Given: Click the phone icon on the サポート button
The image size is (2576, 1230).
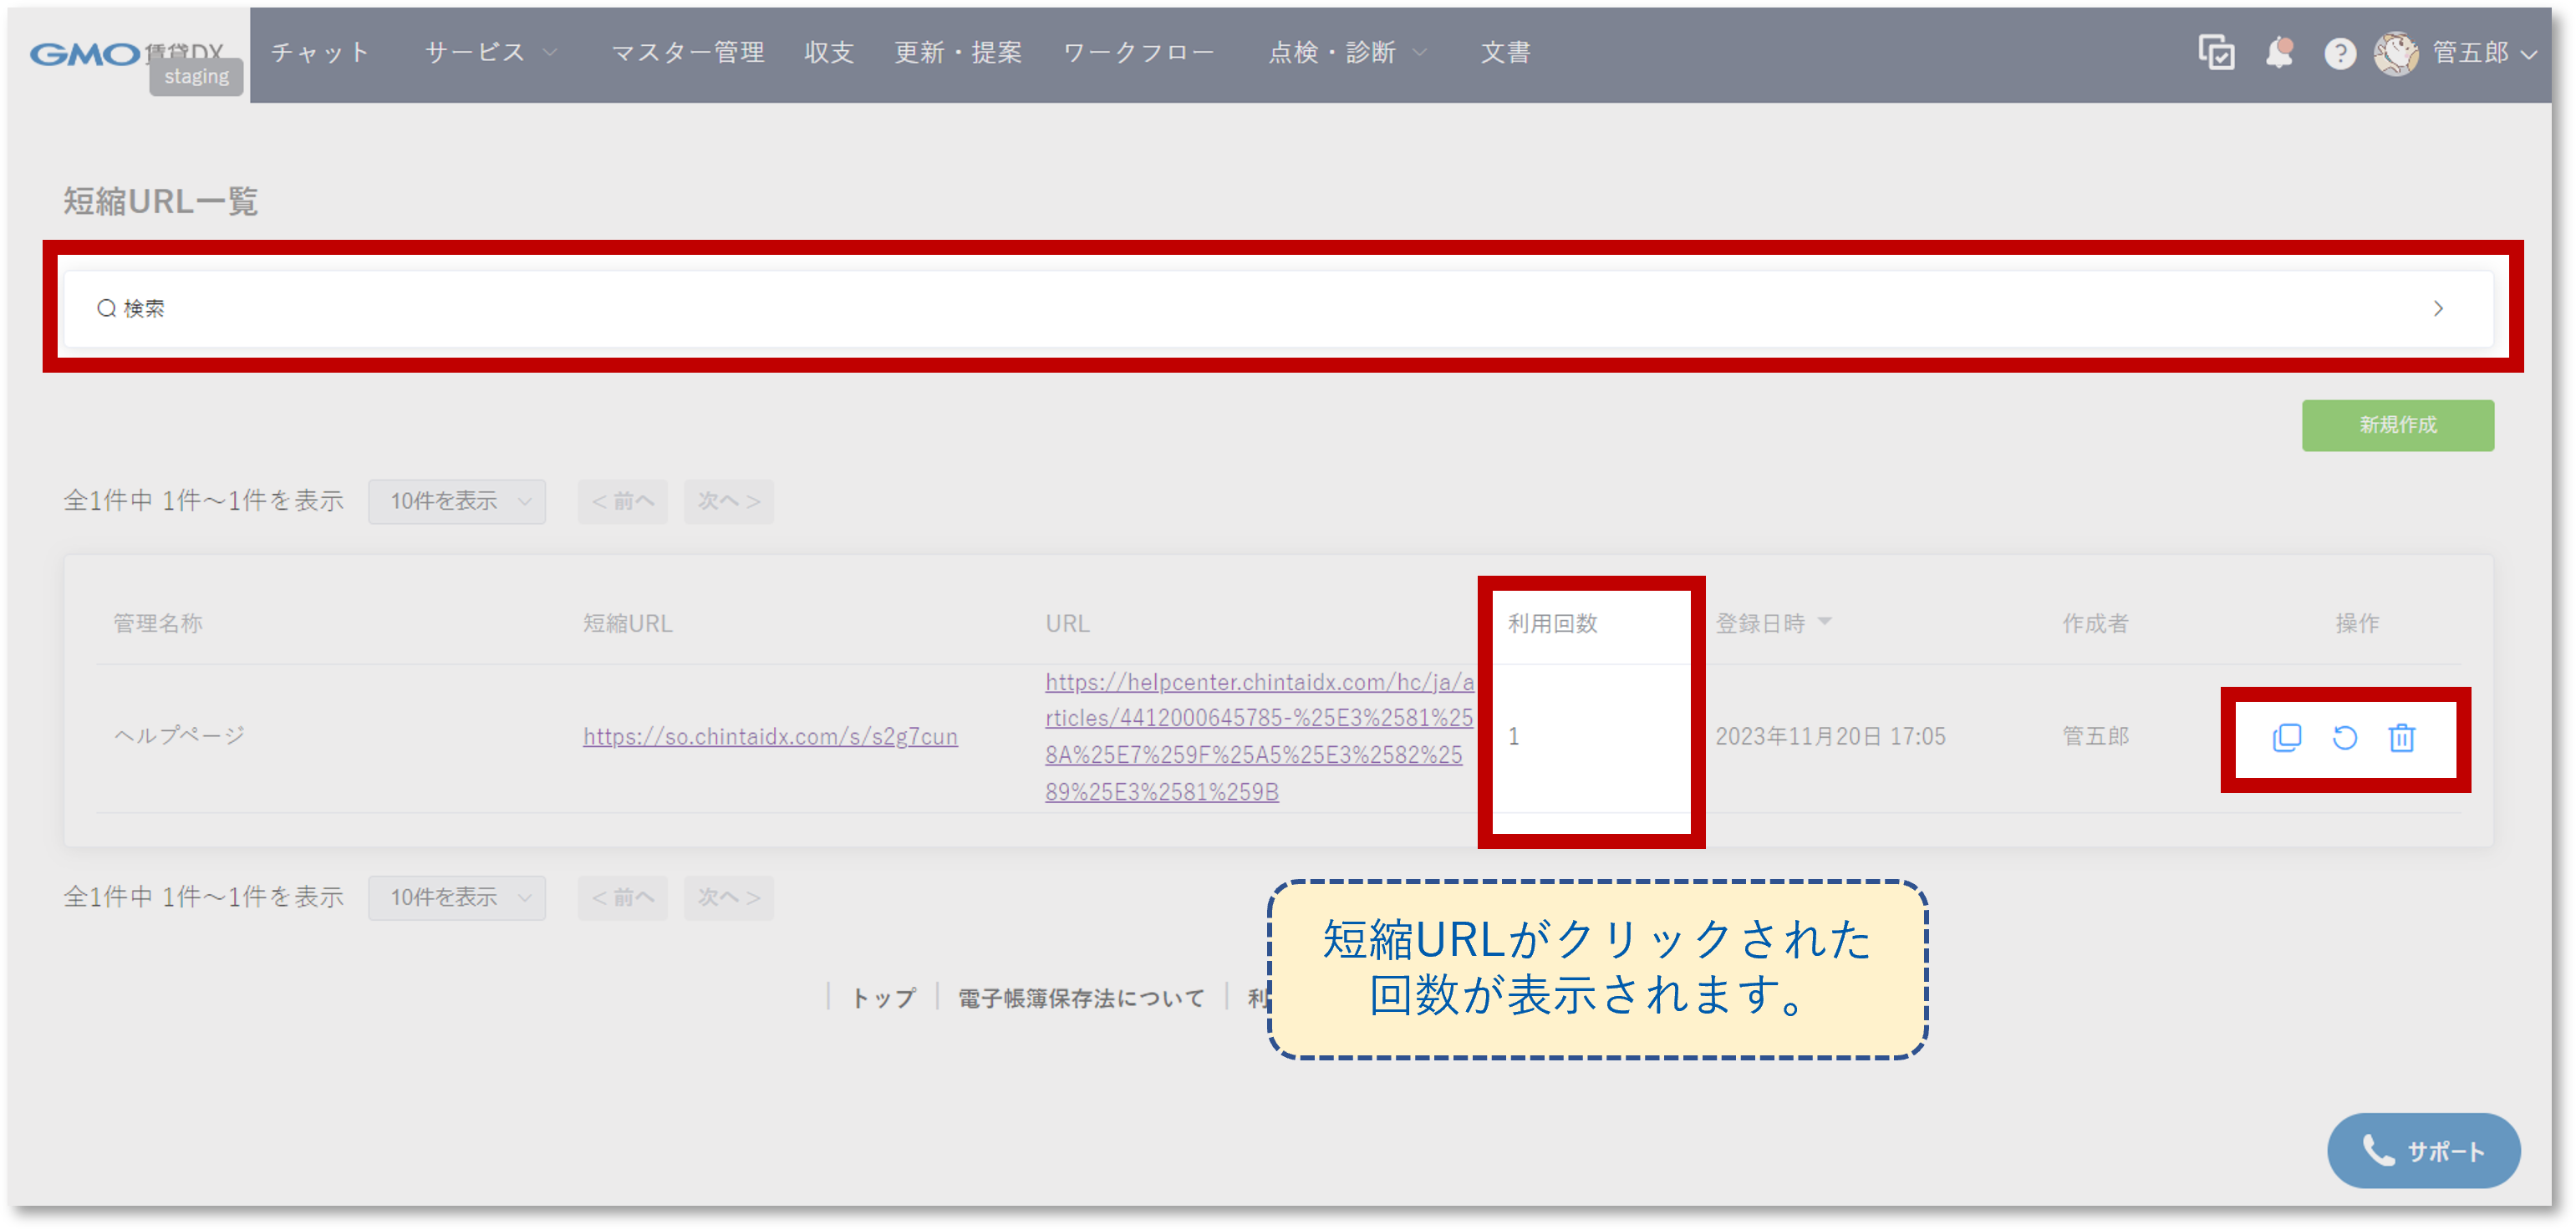Looking at the screenshot, I should click(x=2379, y=1150).
